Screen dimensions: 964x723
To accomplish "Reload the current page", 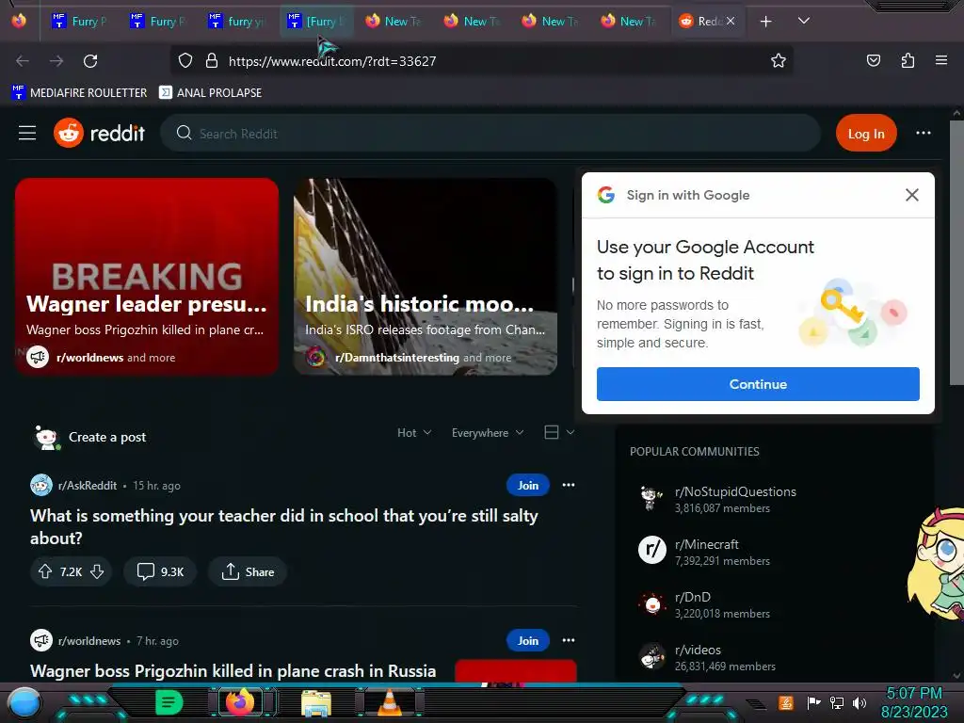I will (90, 61).
